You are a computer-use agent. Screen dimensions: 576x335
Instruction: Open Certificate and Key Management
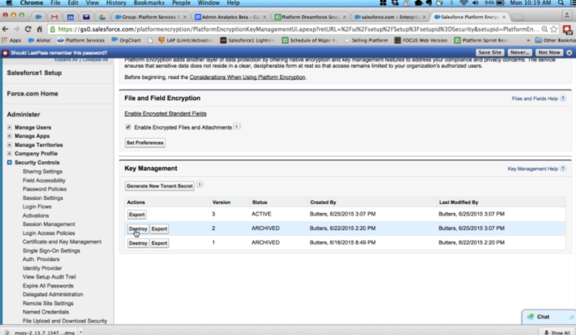point(62,241)
